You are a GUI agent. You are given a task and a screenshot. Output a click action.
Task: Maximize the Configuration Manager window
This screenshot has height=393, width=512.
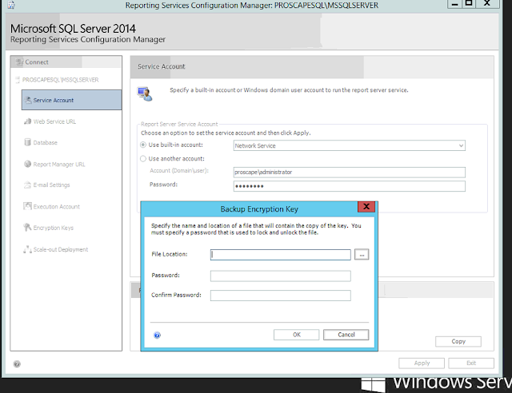[x=469, y=4]
